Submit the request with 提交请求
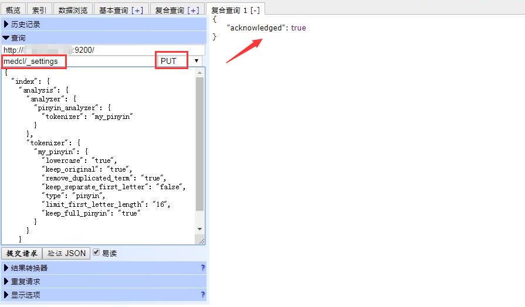Screen dimensions: 525x307 [x=22, y=253]
